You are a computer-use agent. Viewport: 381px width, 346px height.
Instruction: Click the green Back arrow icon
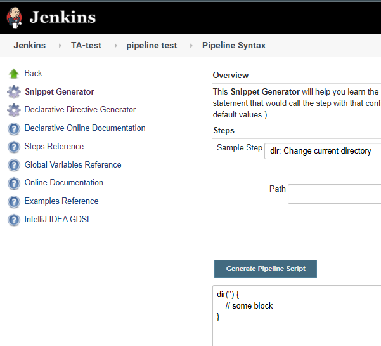pos(14,74)
